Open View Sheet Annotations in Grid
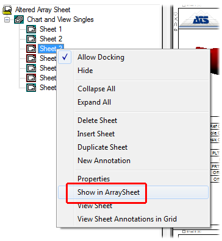The height and width of the screenshot is (241, 222). 127,219
